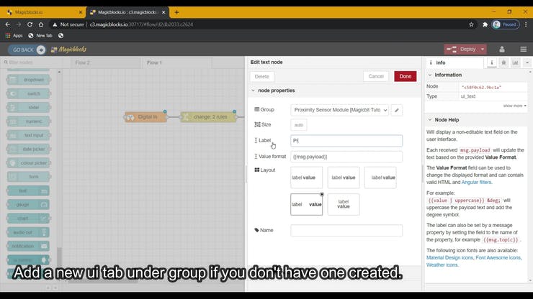Open the sidebar tabs dropdown arrow
This screenshot has height=299, width=533.
pyautogui.click(x=527, y=63)
